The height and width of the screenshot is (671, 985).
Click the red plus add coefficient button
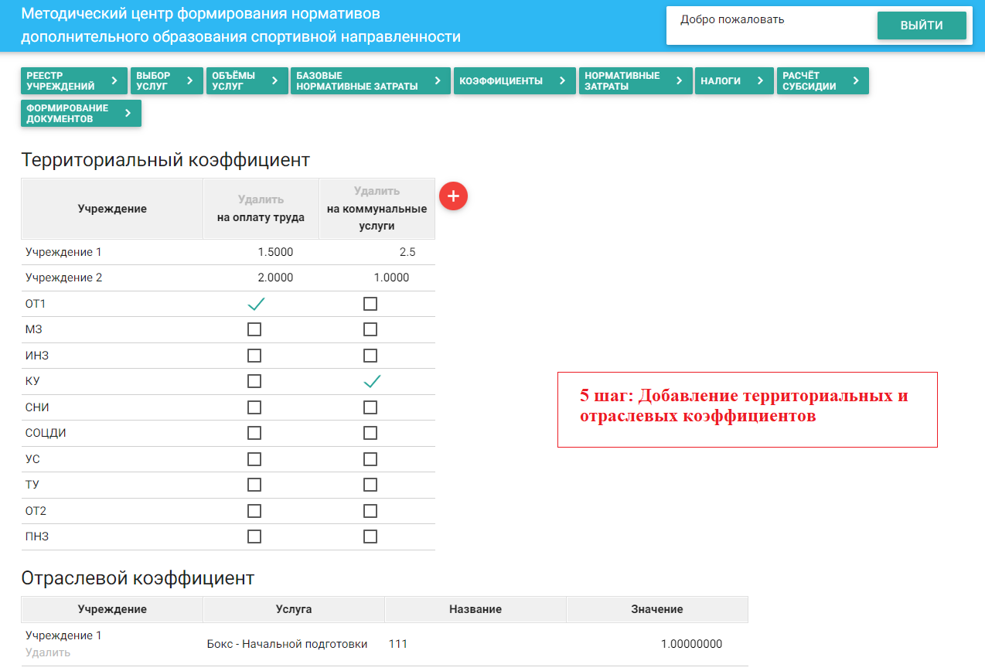click(x=453, y=196)
